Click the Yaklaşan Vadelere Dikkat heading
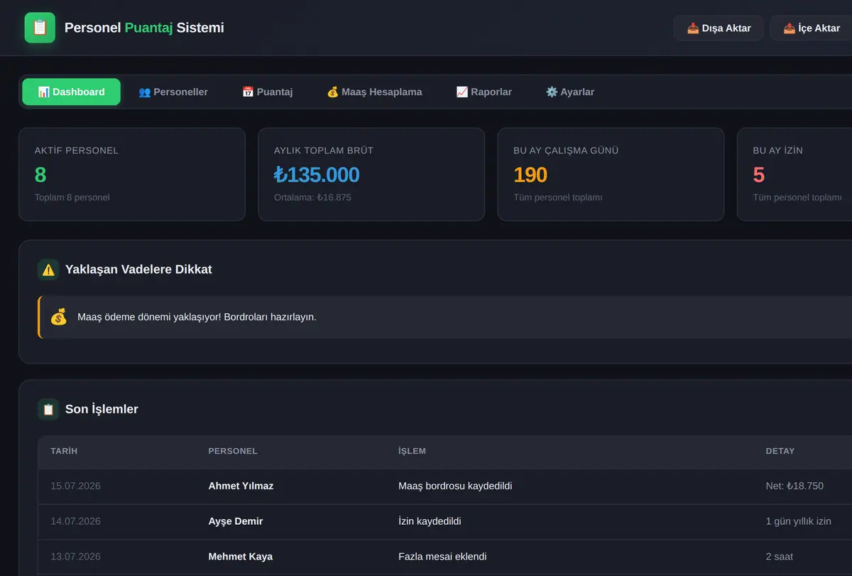Screen dimensions: 852x576 138,270
